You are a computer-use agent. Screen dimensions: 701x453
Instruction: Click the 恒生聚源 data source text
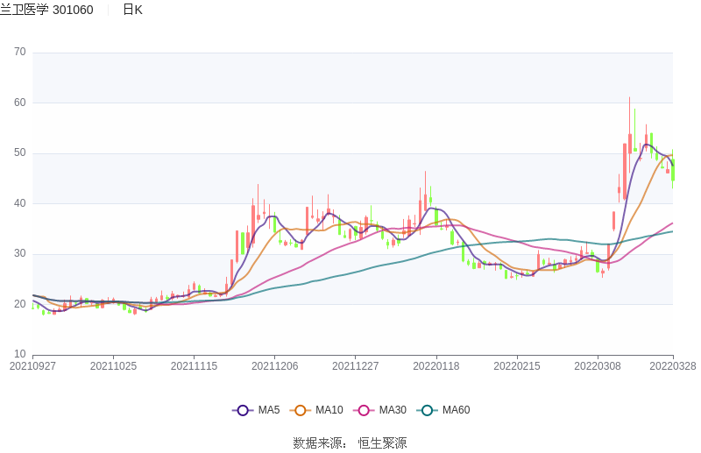coord(382,443)
